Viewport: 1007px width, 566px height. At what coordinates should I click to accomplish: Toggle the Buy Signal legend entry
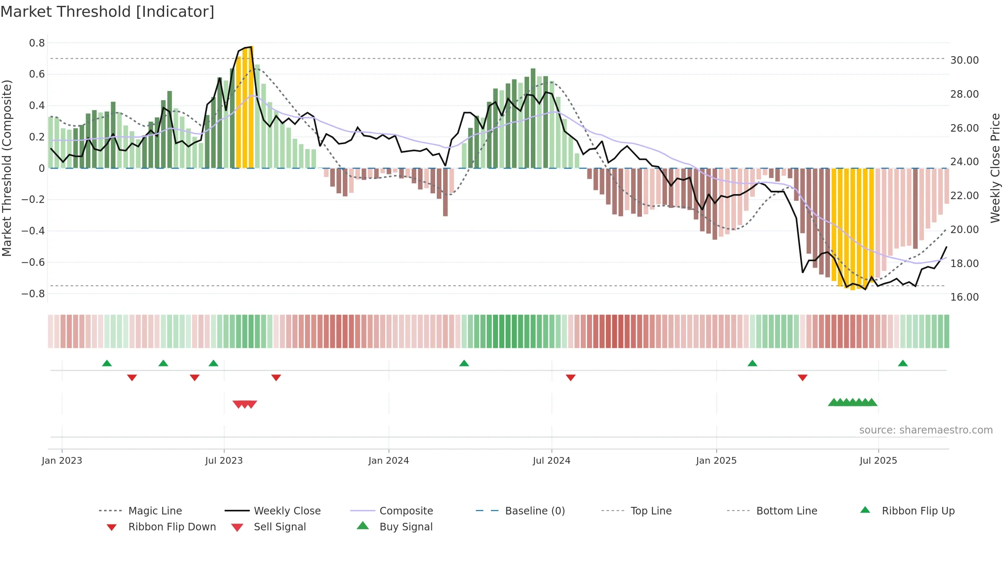pos(394,527)
